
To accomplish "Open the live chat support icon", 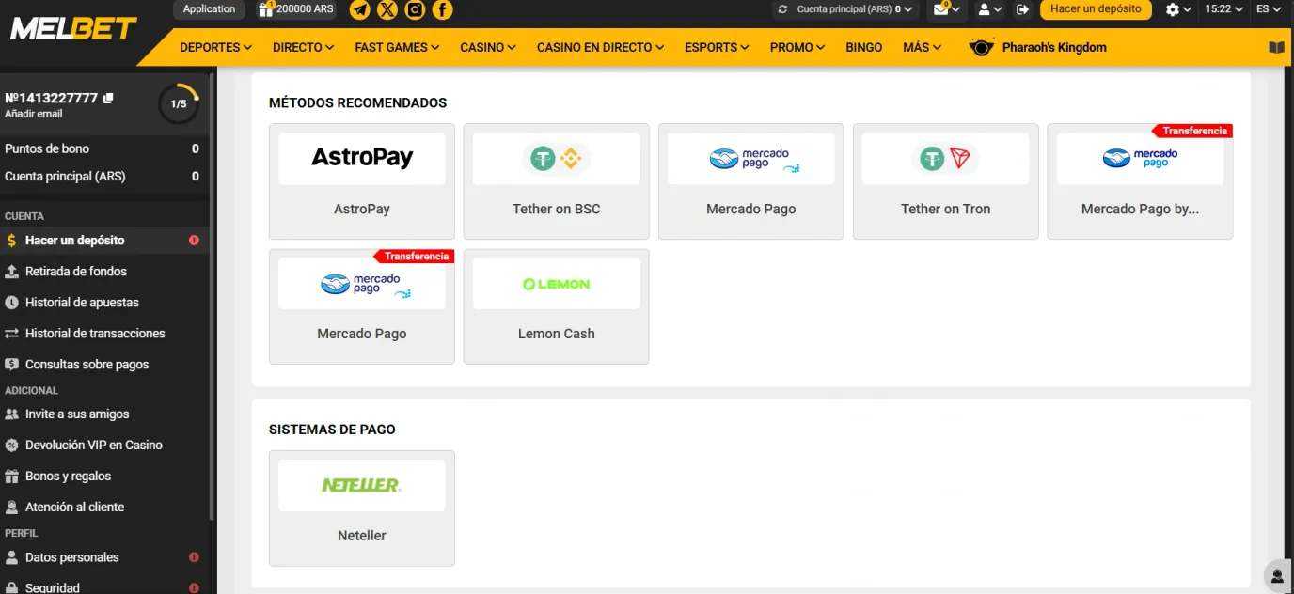I will [x=1276, y=576].
